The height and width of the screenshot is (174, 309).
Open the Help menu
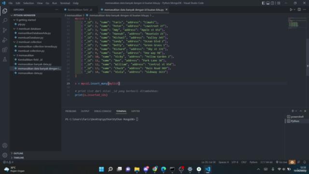click(x=76, y=3)
